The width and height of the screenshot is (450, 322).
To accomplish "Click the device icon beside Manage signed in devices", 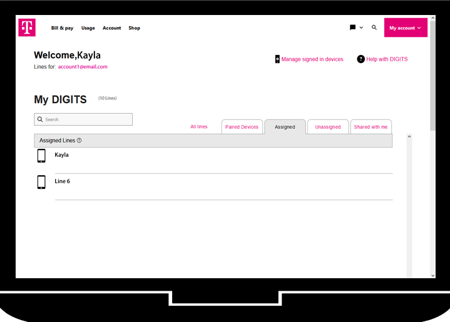I will click(277, 59).
